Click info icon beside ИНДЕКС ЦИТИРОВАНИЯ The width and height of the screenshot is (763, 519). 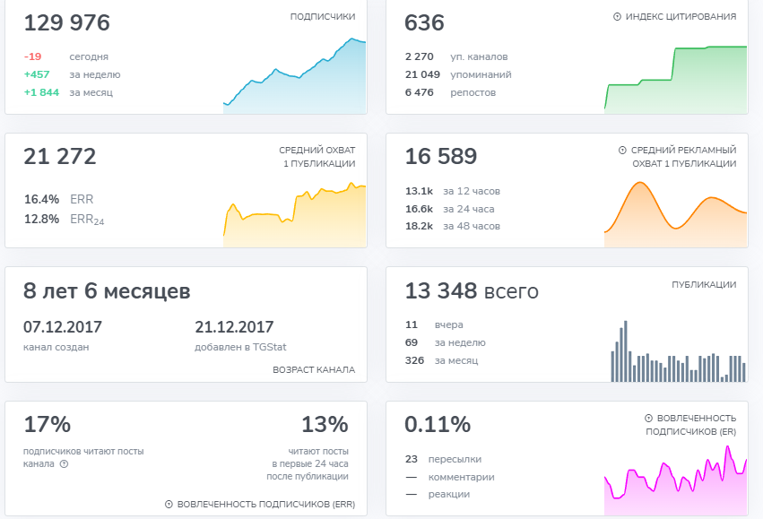(x=617, y=16)
